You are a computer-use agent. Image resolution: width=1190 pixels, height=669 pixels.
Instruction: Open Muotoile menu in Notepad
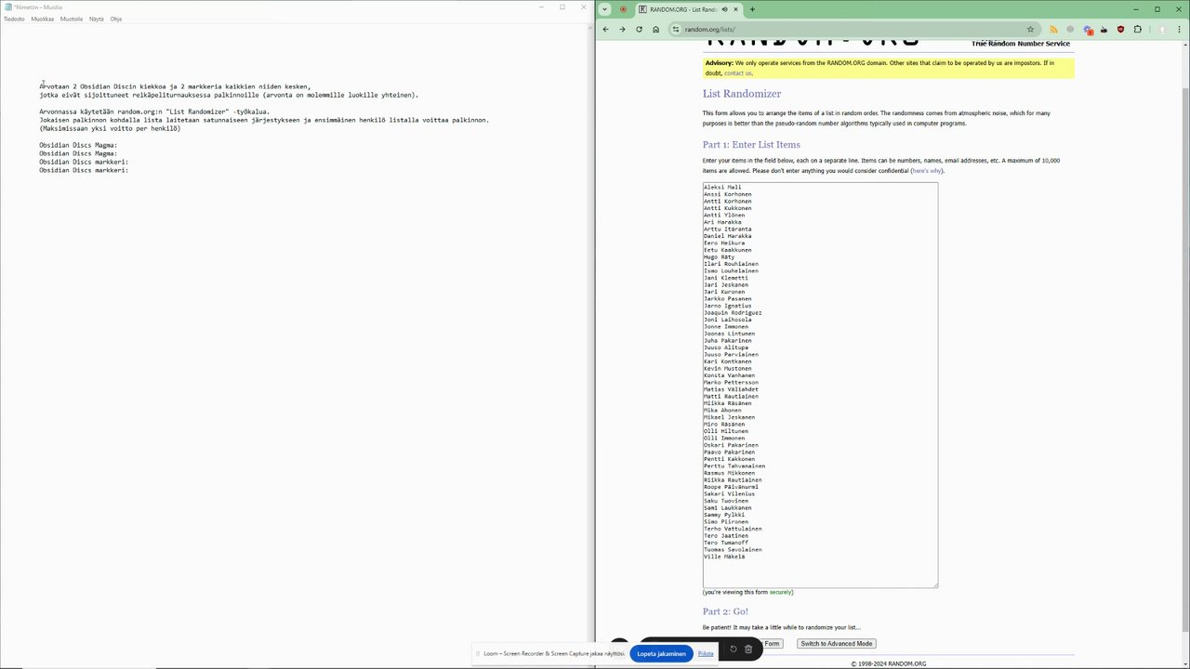(72, 19)
